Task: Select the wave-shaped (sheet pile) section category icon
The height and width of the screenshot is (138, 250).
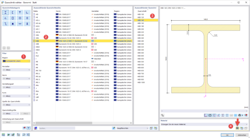Action: [20, 24]
